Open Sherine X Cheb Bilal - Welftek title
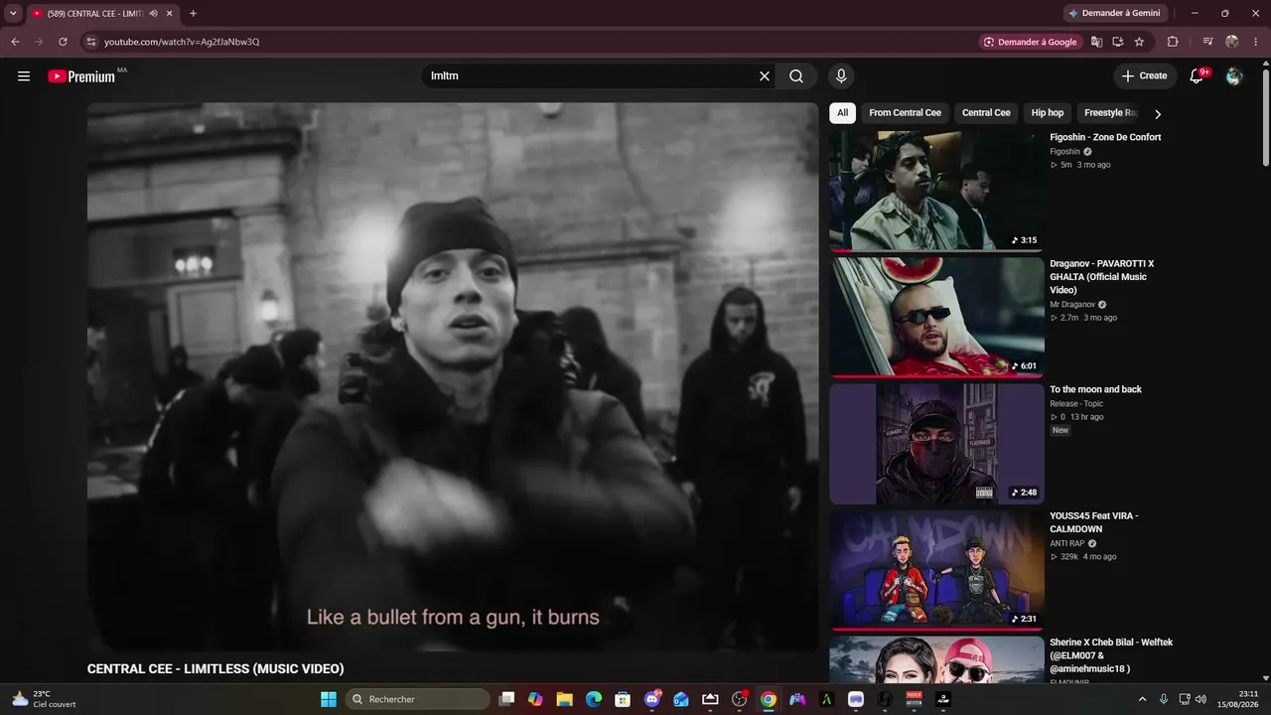Viewport: 1271px width, 715px height. pos(1111,655)
